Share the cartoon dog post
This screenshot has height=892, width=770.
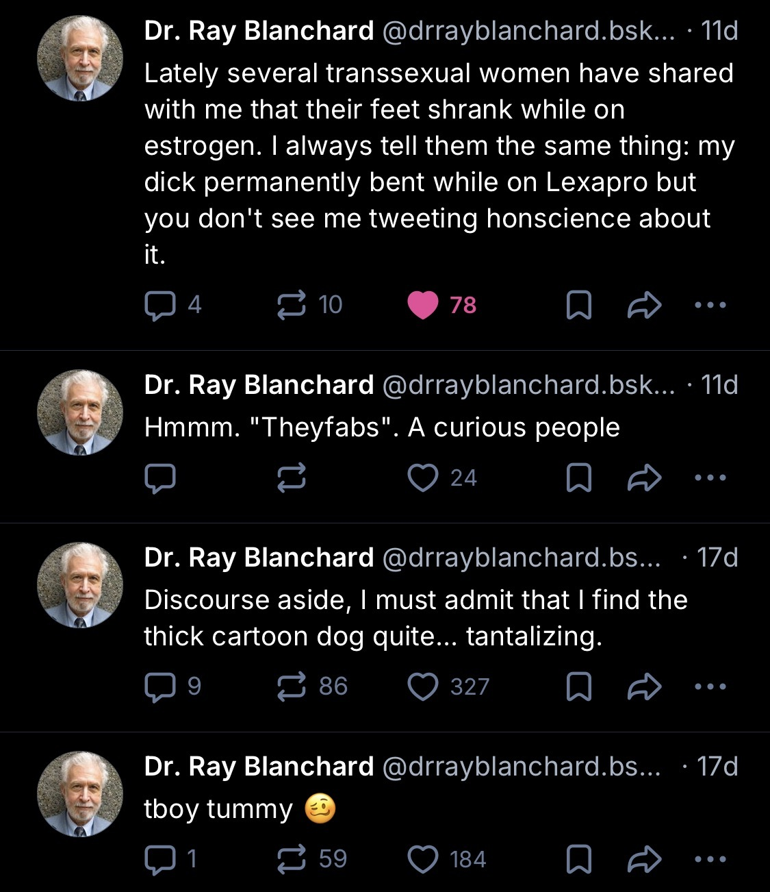[644, 686]
